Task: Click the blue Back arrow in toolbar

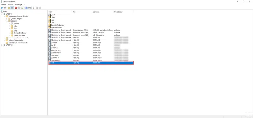Action: (2, 8)
